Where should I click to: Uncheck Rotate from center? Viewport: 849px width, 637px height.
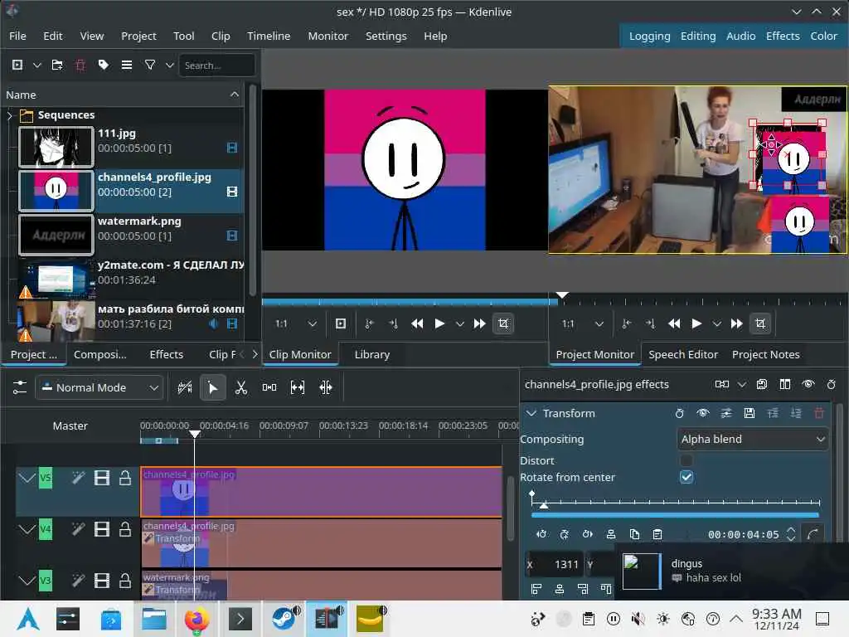coord(686,477)
